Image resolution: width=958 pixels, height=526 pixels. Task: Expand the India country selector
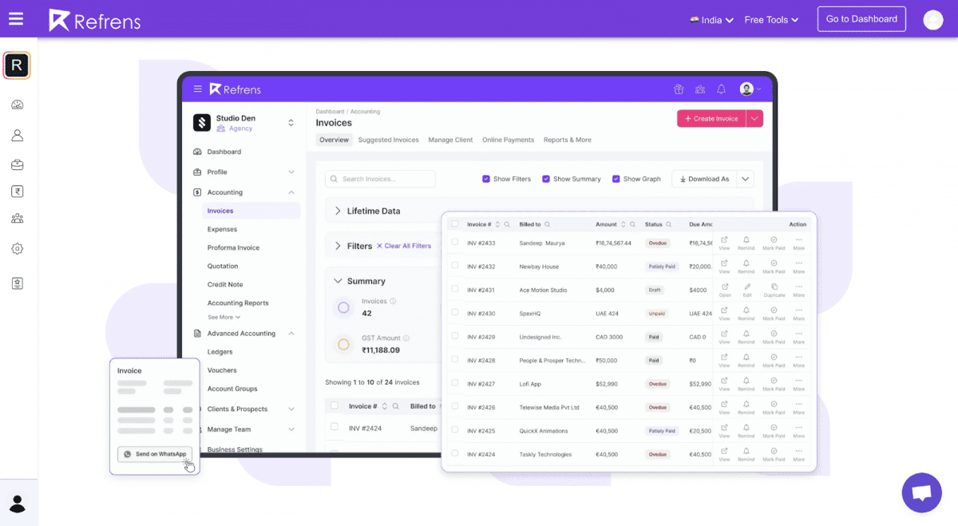click(x=711, y=19)
